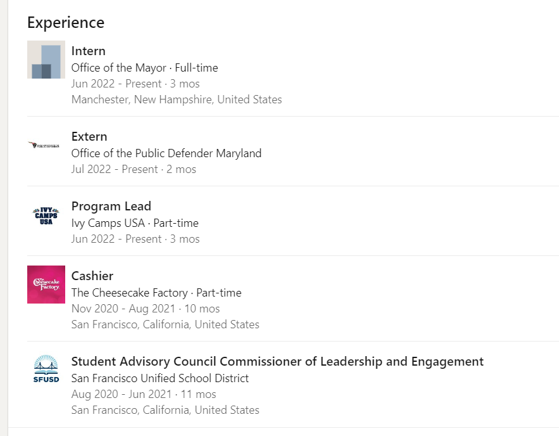The image size is (559, 436).
Task: Click the Experience section heading
Action: 66,23
